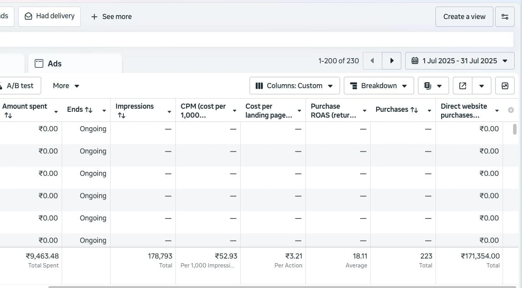Screen dimensions: 522x288
Task: Click the add column plus icon
Action: 511,110
